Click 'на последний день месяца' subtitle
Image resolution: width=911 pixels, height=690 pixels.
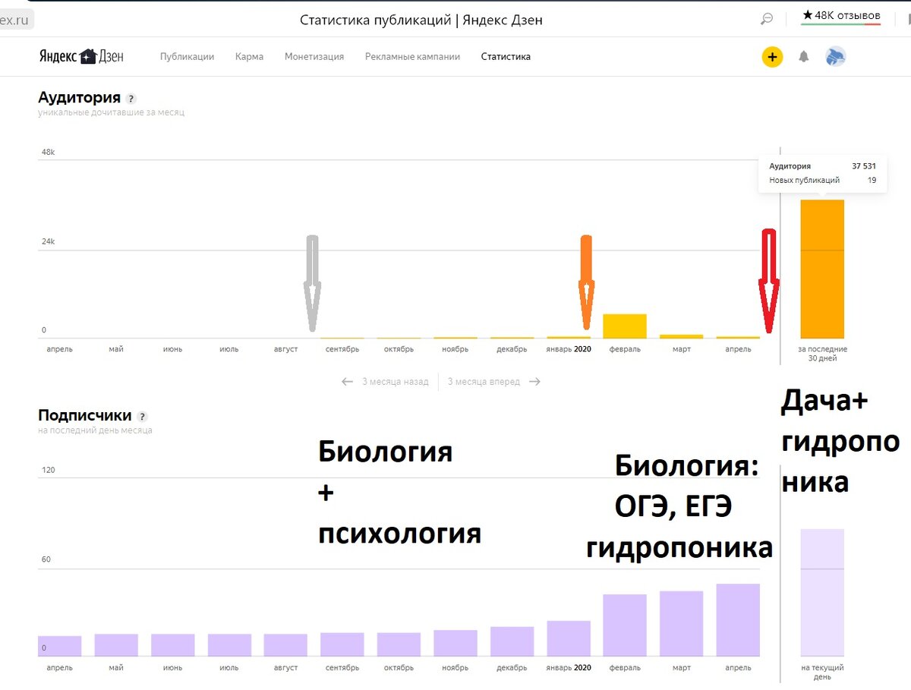95,430
